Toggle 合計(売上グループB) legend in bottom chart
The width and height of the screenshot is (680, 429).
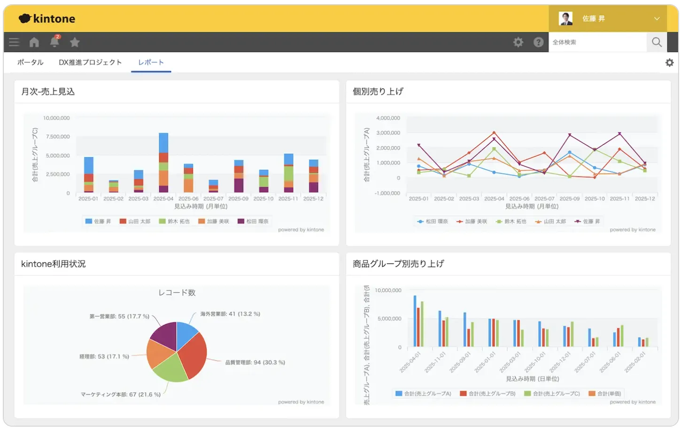tap(487, 393)
